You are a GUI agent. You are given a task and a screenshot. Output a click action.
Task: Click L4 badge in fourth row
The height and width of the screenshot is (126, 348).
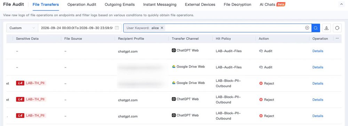[x=20, y=99]
